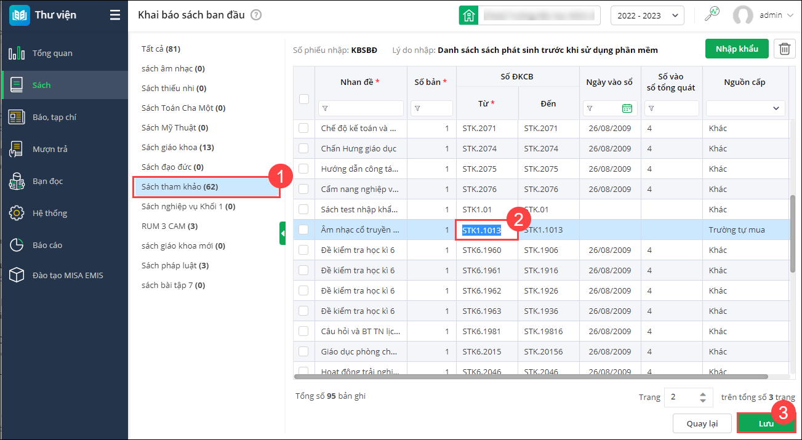Click the Tổng quan chart icon
802x440 pixels.
tap(17, 53)
